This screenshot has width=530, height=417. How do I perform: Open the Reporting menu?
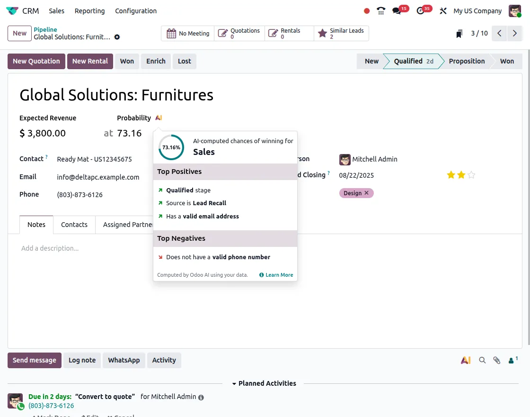coord(89,11)
